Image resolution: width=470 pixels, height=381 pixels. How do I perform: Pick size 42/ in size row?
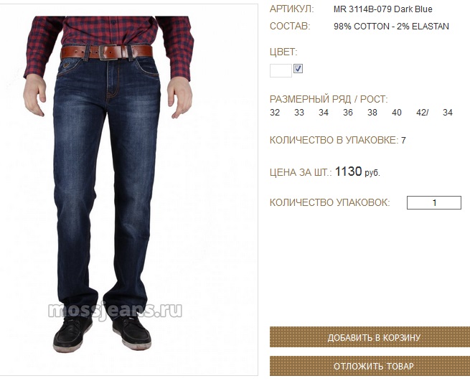click(423, 113)
